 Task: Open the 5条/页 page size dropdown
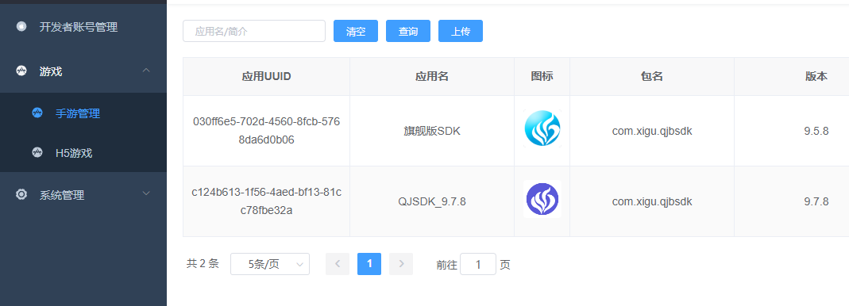click(270, 264)
